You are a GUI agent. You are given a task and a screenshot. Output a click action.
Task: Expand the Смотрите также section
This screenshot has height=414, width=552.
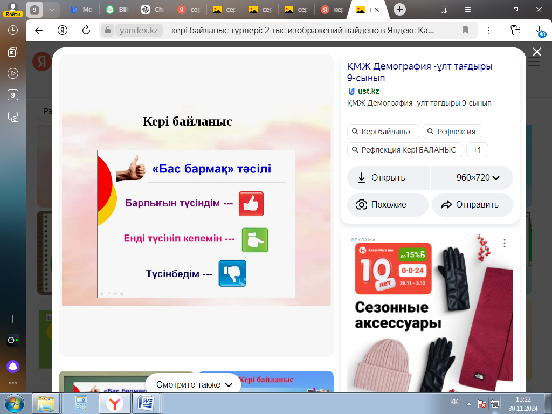pyautogui.click(x=194, y=385)
